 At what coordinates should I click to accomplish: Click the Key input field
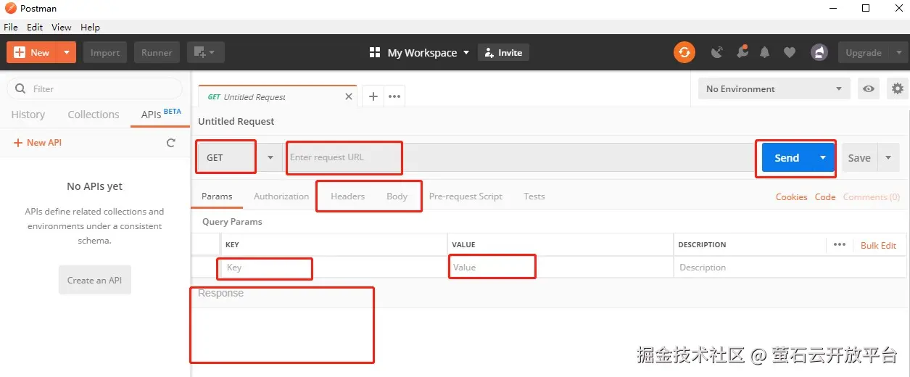[334, 268]
